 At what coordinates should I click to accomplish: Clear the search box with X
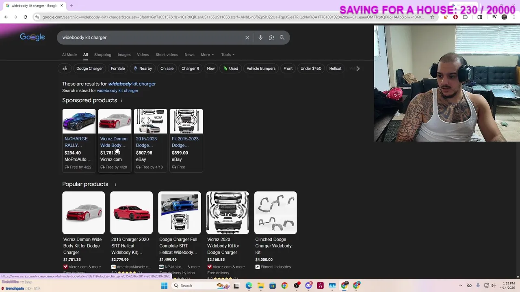pos(247,37)
